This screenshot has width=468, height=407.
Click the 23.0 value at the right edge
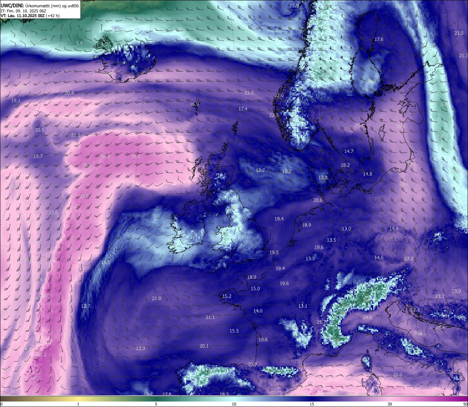[x=456, y=291]
